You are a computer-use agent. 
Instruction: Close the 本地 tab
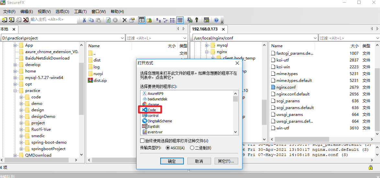[x=14, y=29]
